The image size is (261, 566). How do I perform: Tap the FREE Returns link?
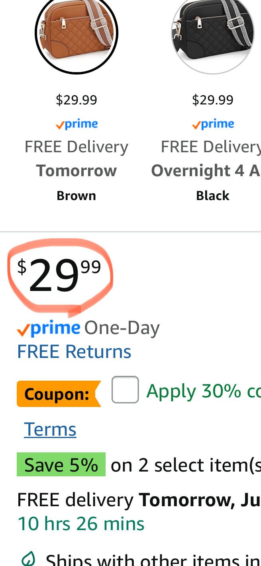point(74,352)
